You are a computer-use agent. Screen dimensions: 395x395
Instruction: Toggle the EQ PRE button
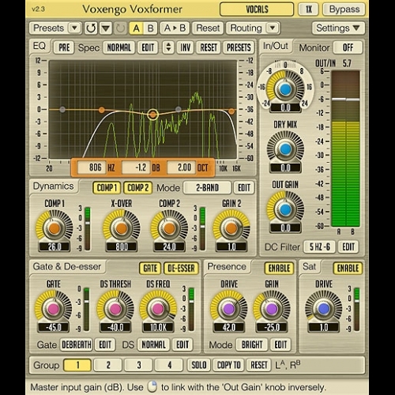[64, 47]
